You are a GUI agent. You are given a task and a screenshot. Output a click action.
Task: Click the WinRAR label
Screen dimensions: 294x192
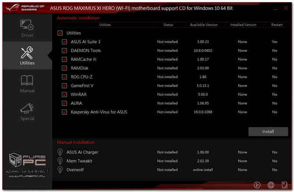pos(79,94)
